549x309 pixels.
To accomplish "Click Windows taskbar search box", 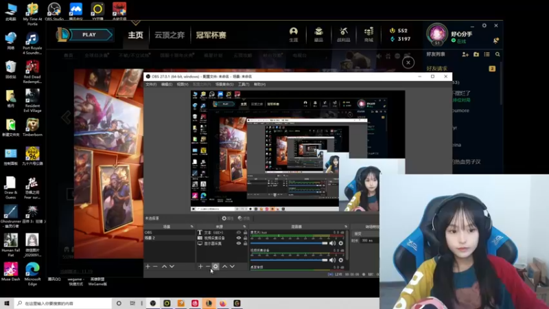I will point(63,303).
